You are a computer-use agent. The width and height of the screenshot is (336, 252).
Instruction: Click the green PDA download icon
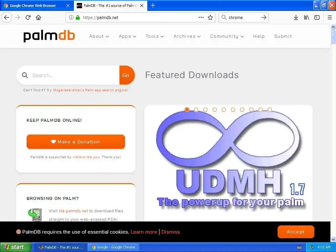pyautogui.click(x=35, y=215)
